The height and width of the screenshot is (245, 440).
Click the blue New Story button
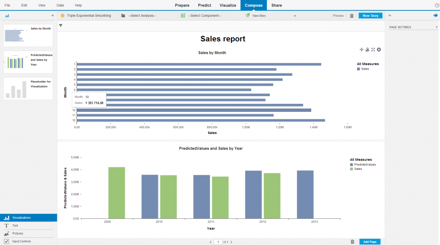(x=370, y=15)
